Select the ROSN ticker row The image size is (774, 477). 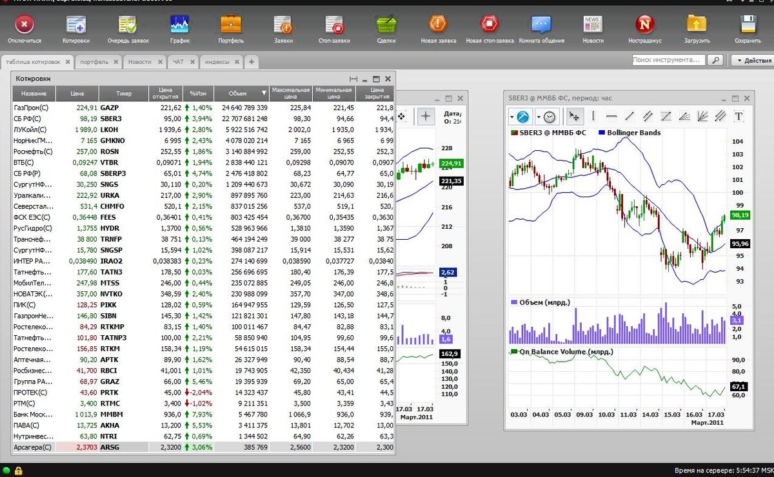pyautogui.click(x=203, y=151)
